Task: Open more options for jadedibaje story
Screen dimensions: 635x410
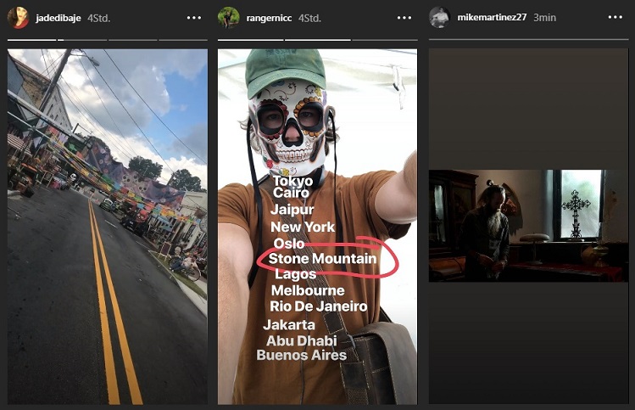Action: tap(194, 18)
